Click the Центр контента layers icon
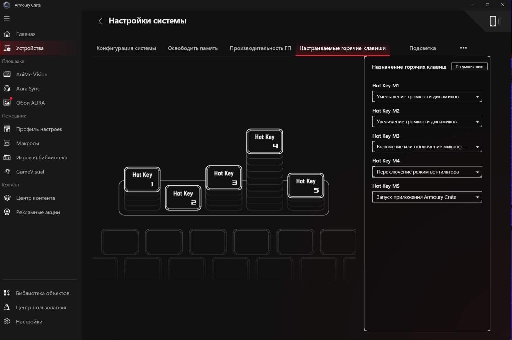Viewport: 512px width, 340px height. [x=7, y=198]
